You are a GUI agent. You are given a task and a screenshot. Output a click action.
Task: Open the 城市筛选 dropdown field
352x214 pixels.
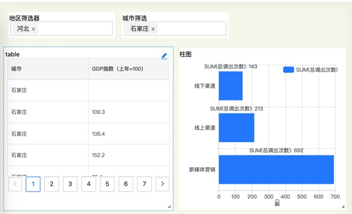pyautogui.click(x=175, y=28)
